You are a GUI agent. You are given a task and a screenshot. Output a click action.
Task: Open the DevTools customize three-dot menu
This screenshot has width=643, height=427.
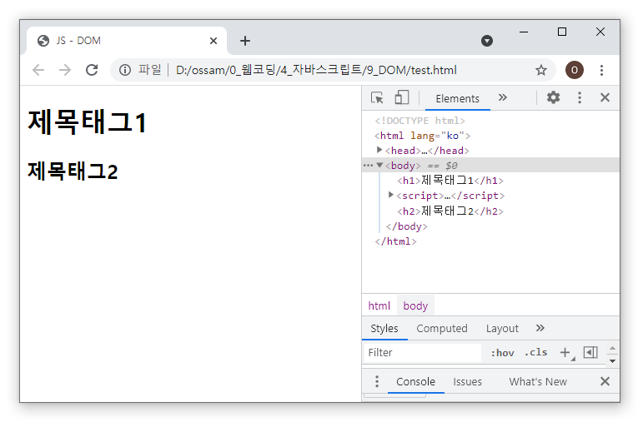click(580, 97)
